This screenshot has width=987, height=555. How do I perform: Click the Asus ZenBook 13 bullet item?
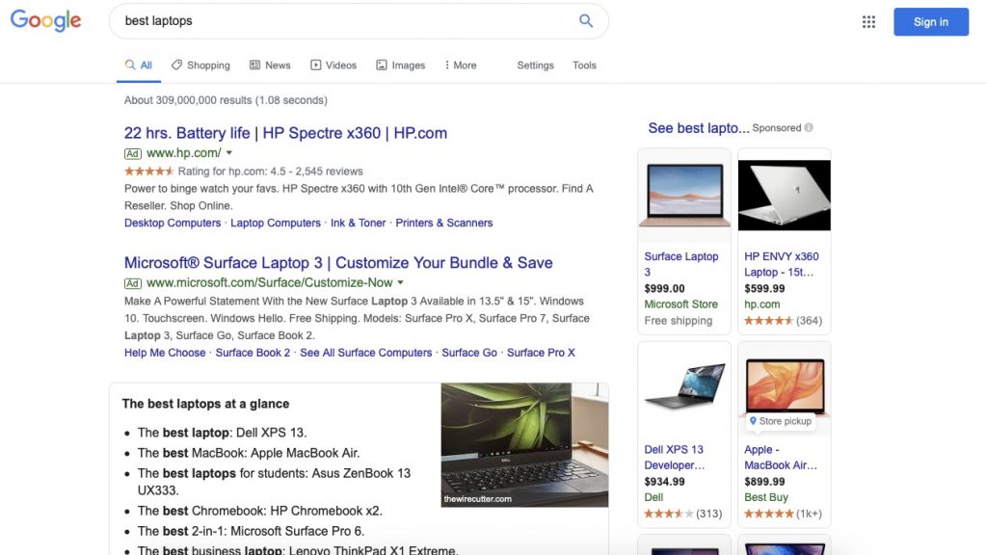(x=274, y=482)
